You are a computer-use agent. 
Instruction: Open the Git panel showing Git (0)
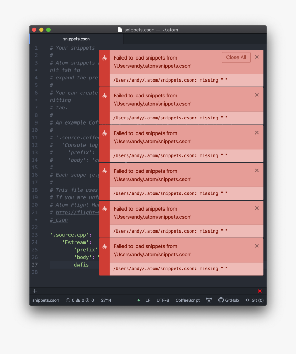pyautogui.click(x=254, y=300)
